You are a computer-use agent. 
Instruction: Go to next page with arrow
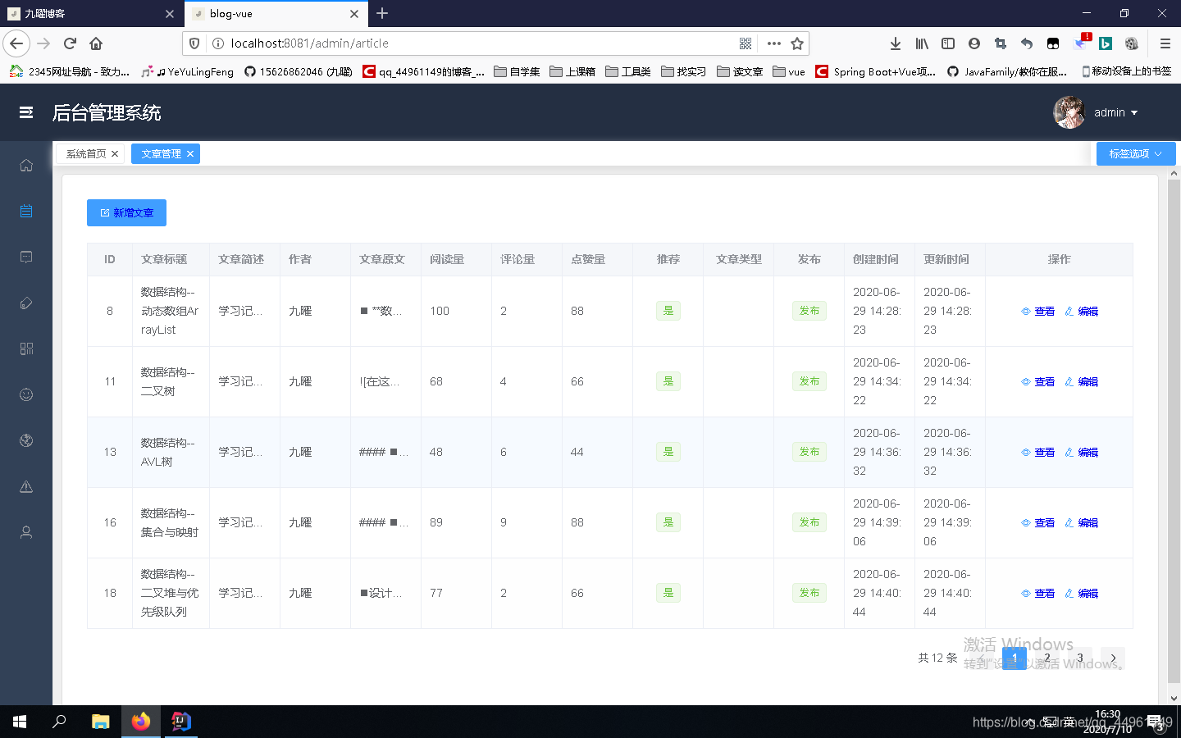(1113, 658)
